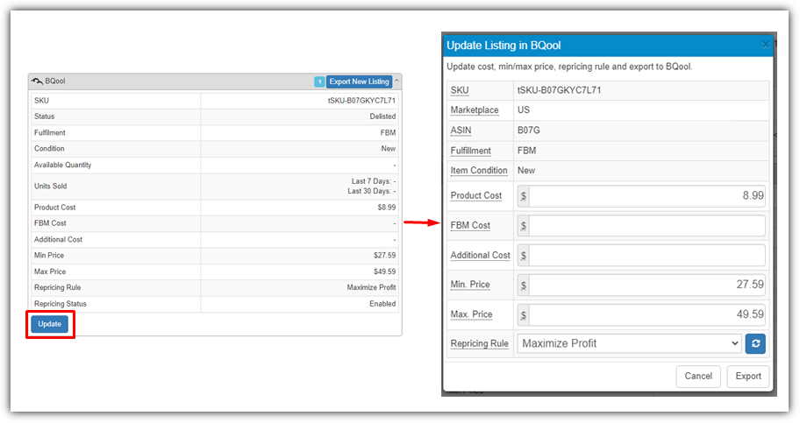This screenshot has width=800, height=423.
Task: Click the Additional Cost input field
Action: [x=647, y=256]
